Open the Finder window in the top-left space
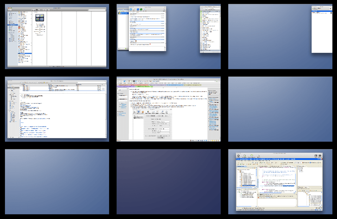This screenshot has height=219, width=337. tap(57, 37)
